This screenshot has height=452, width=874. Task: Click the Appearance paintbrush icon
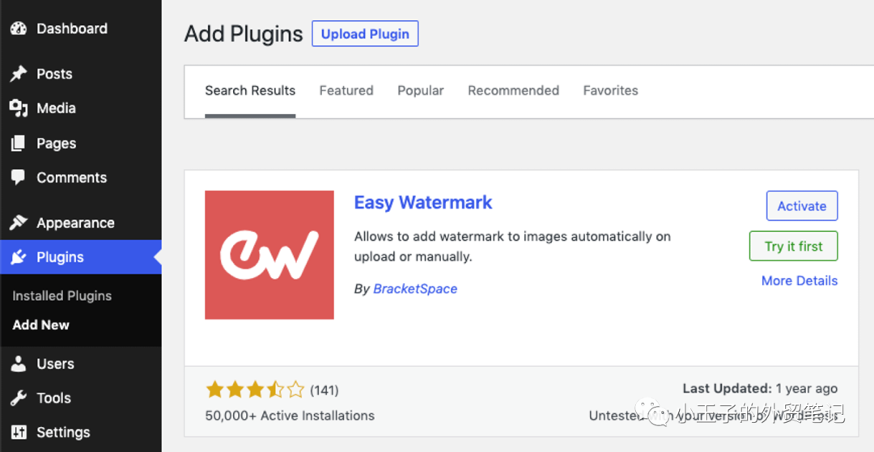coord(19,222)
